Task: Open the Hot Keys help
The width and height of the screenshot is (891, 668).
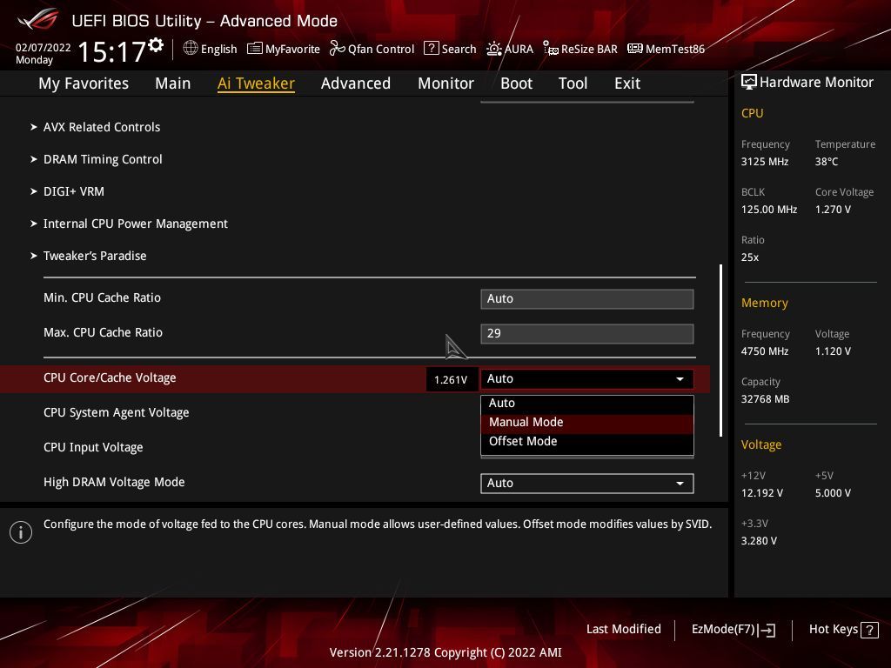Action: 833,630
